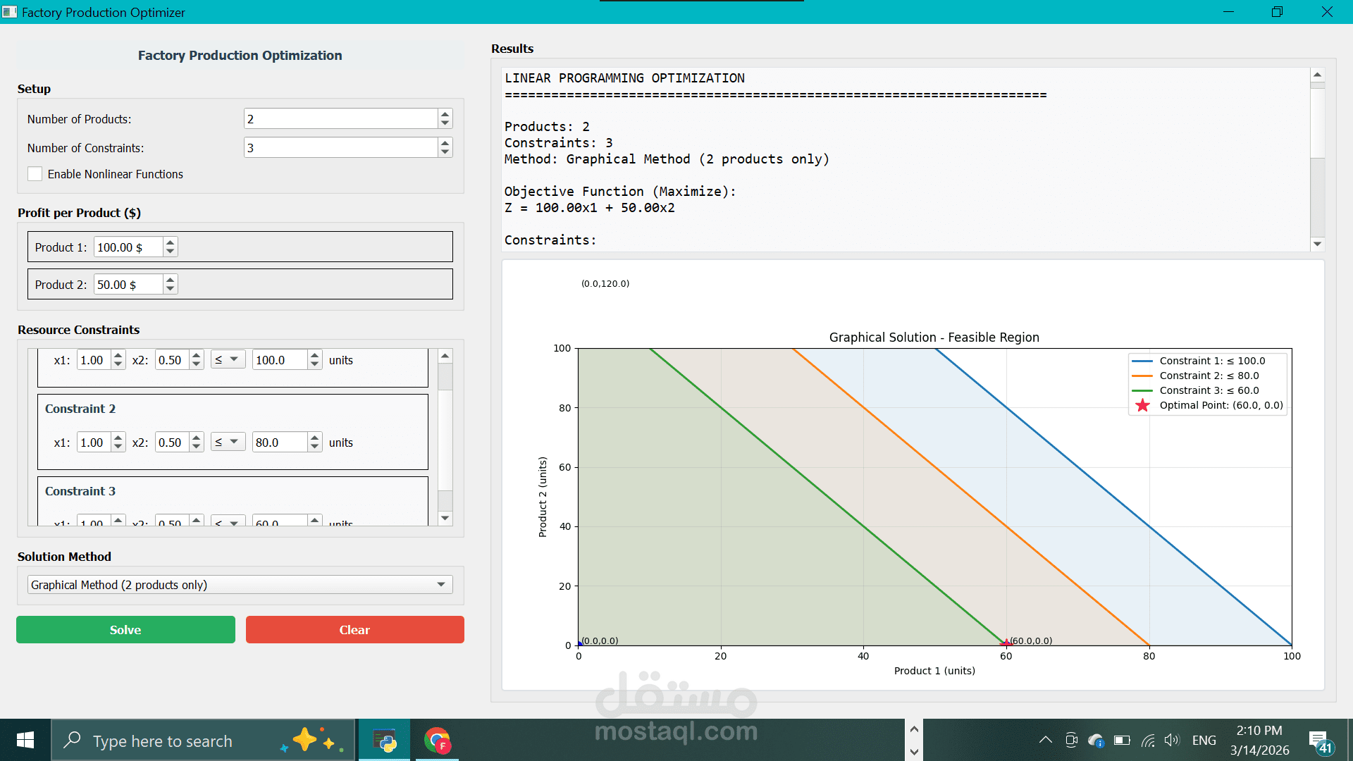Click taskbar toolbar scroll up arrow
The width and height of the screenshot is (1353, 761).
pyautogui.click(x=914, y=729)
